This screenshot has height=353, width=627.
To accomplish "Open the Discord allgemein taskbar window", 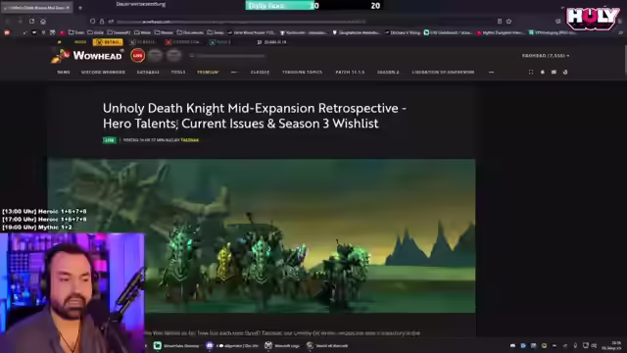I will coord(232,346).
